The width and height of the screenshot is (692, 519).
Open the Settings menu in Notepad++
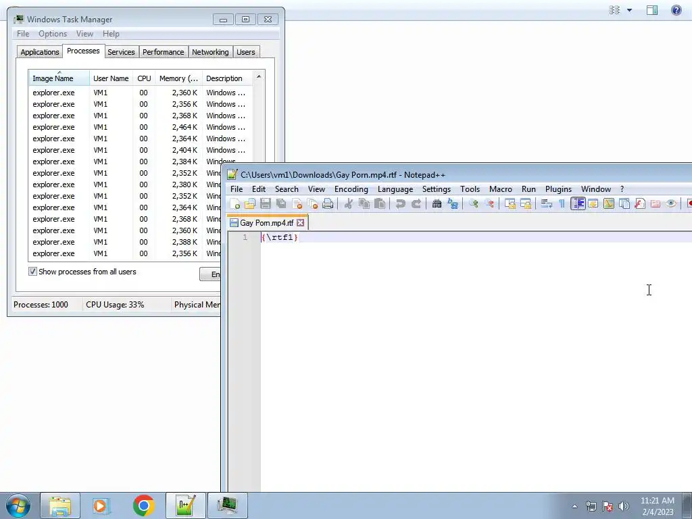pos(436,189)
